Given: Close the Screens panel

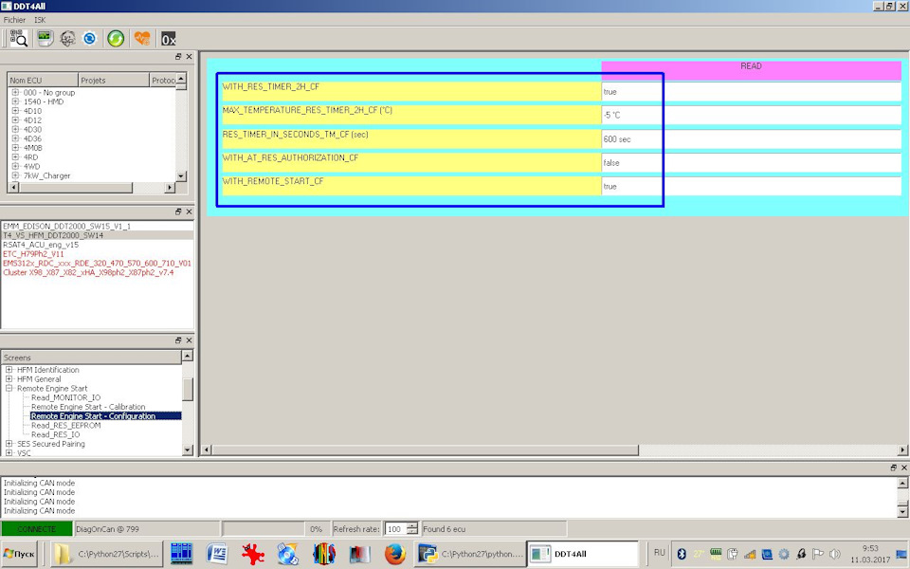Looking at the screenshot, I should [x=190, y=340].
